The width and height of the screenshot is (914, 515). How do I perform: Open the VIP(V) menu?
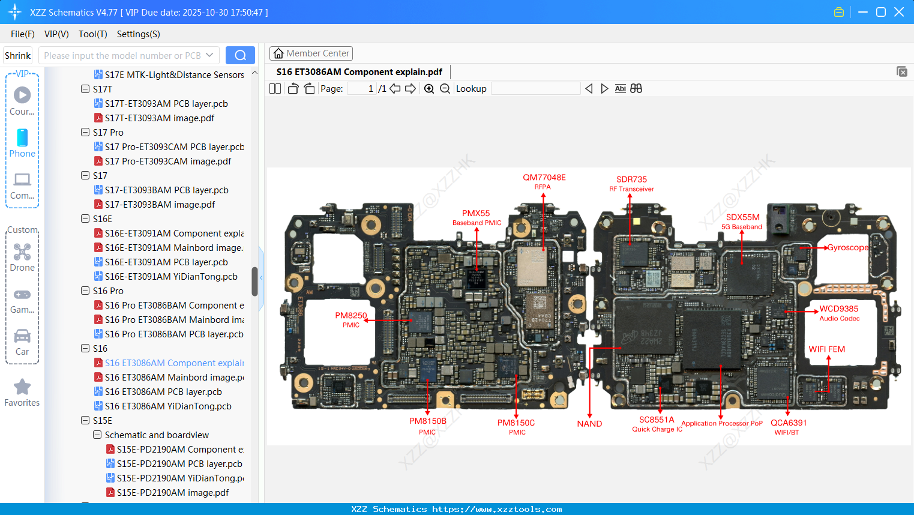(56, 34)
